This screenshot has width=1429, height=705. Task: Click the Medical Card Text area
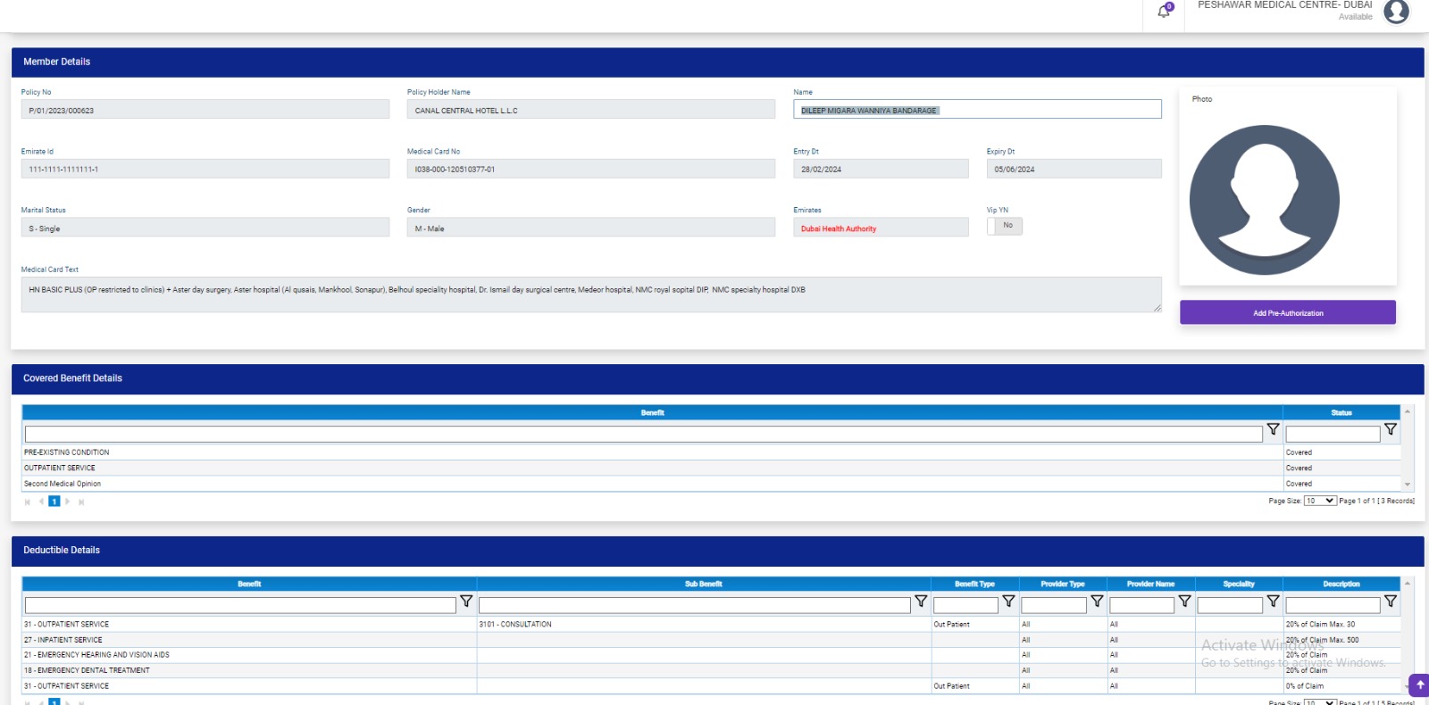tap(590, 294)
